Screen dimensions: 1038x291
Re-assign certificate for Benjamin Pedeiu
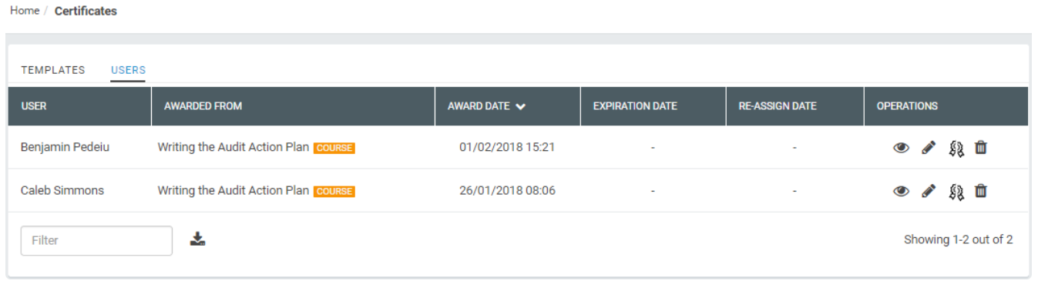coord(956,148)
